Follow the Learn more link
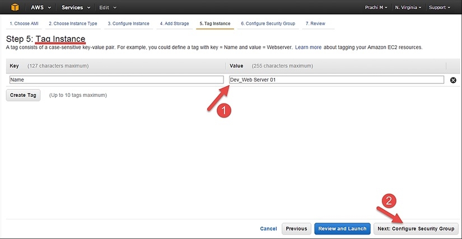462x239 pixels. coord(308,48)
